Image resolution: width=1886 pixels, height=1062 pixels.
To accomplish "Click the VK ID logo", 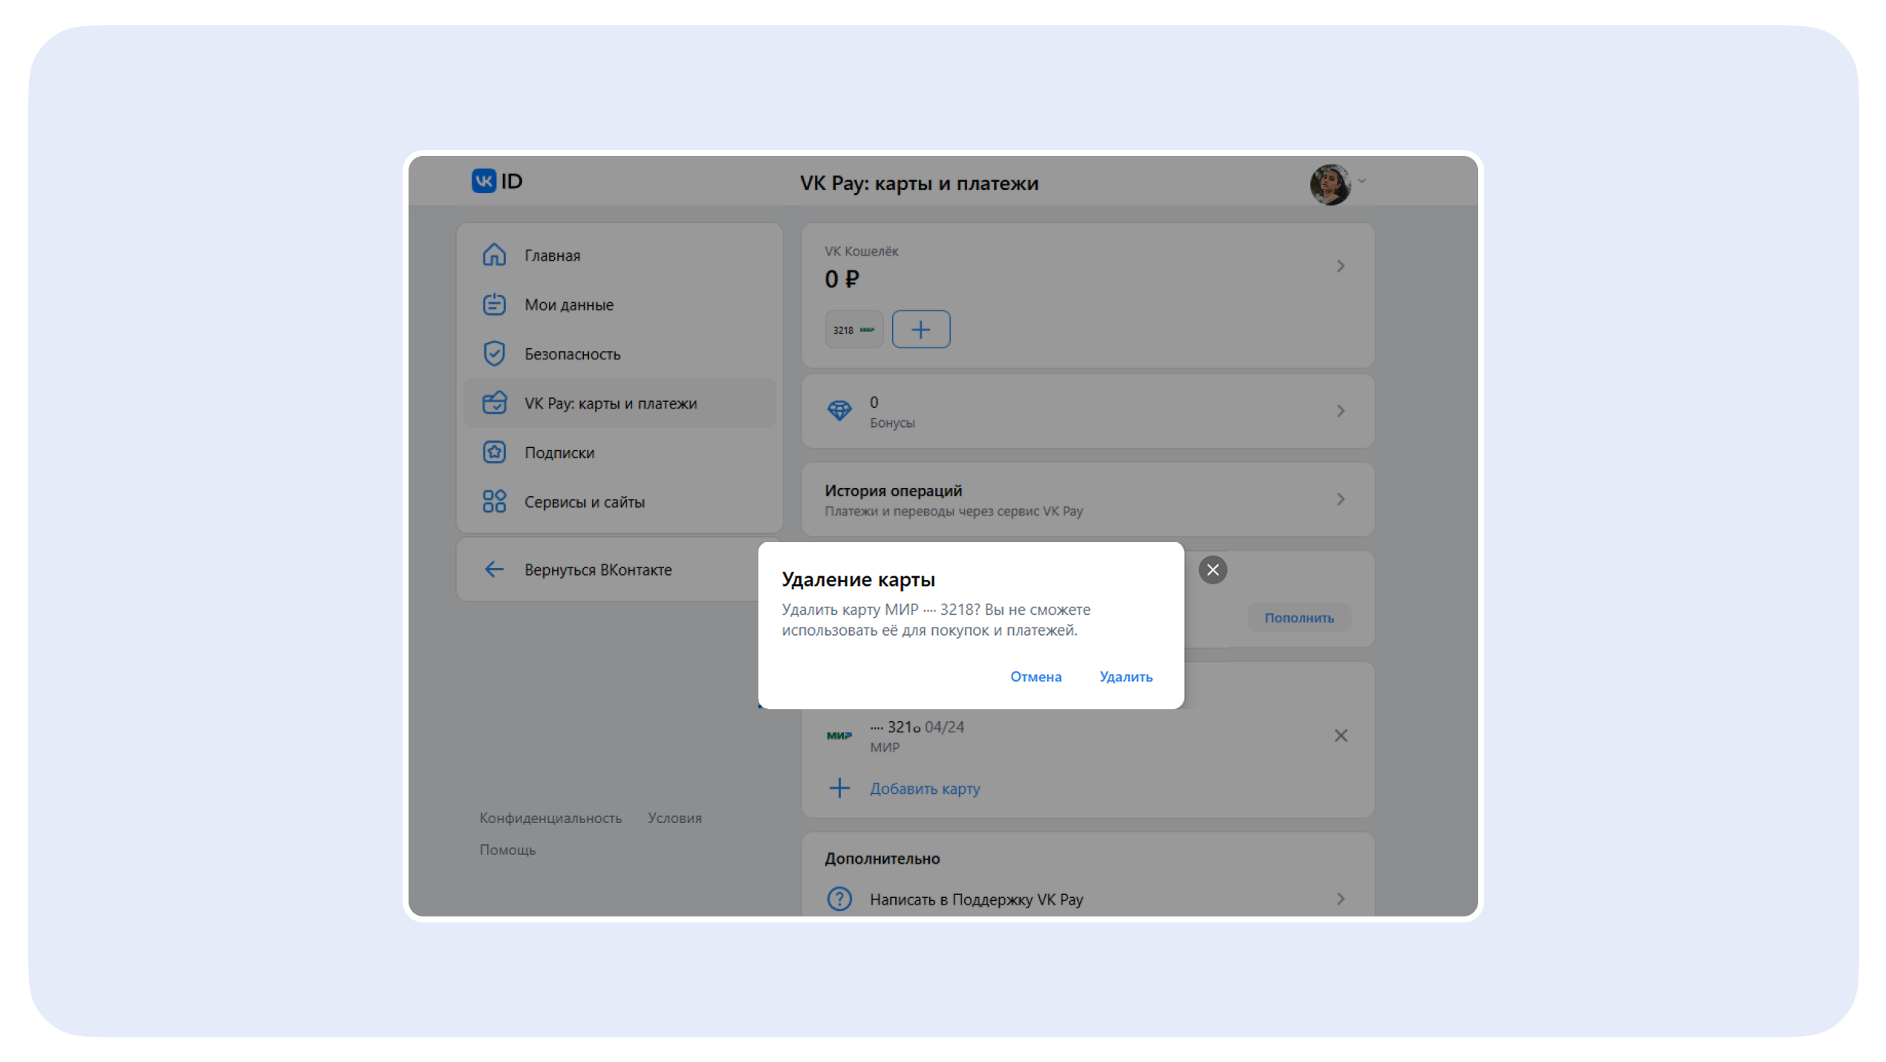I will [497, 181].
